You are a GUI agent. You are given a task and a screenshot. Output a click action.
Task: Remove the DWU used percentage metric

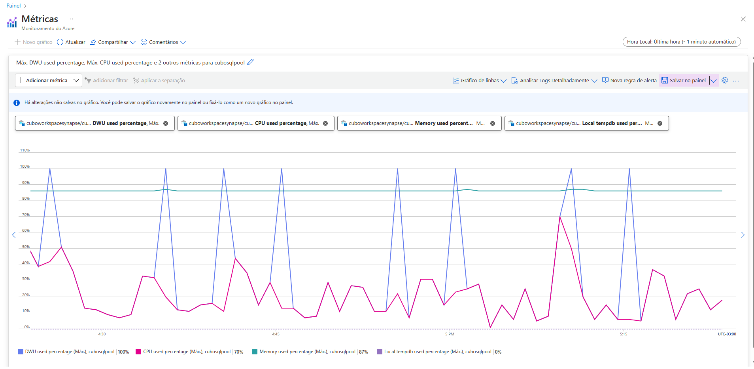point(166,123)
